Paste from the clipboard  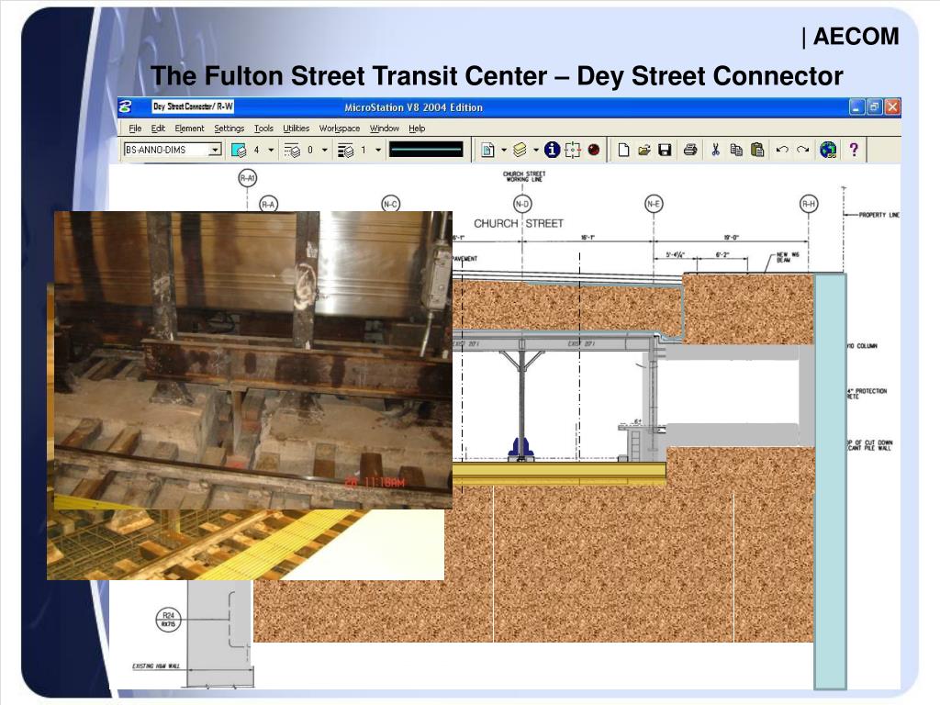click(x=757, y=150)
